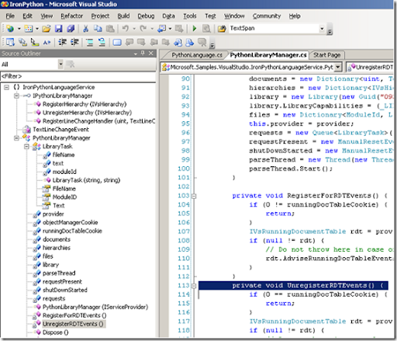This screenshot has height=341, width=397.
Task: Cut selection with the scissors icon
Action: (x=85, y=29)
